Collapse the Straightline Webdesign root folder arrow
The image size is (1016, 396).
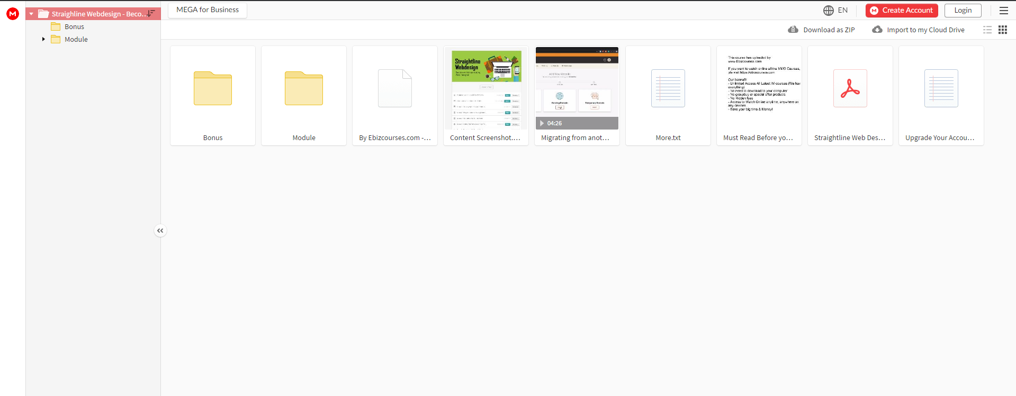[x=31, y=14]
